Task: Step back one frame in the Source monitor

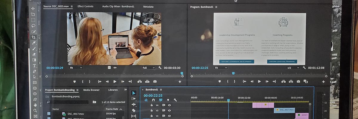Action: click(107, 82)
